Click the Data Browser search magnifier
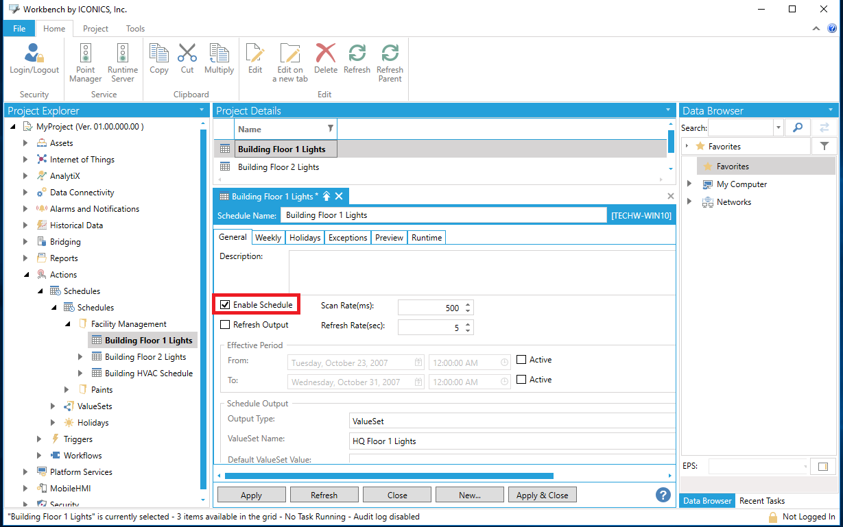 pyautogui.click(x=797, y=127)
